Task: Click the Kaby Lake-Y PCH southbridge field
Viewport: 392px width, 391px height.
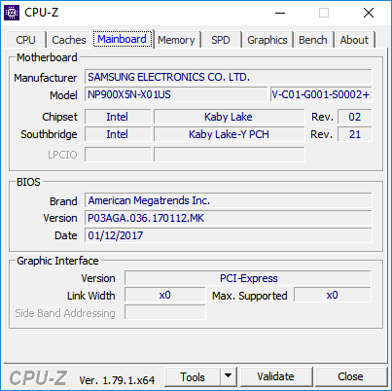Action: pyautogui.click(x=230, y=134)
